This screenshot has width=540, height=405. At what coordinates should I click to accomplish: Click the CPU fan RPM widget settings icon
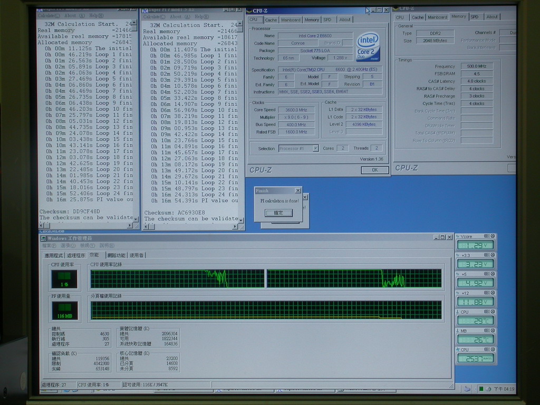pos(487,350)
